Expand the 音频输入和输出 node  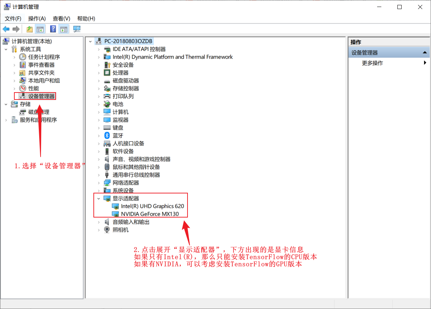pyautogui.click(x=99, y=222)
